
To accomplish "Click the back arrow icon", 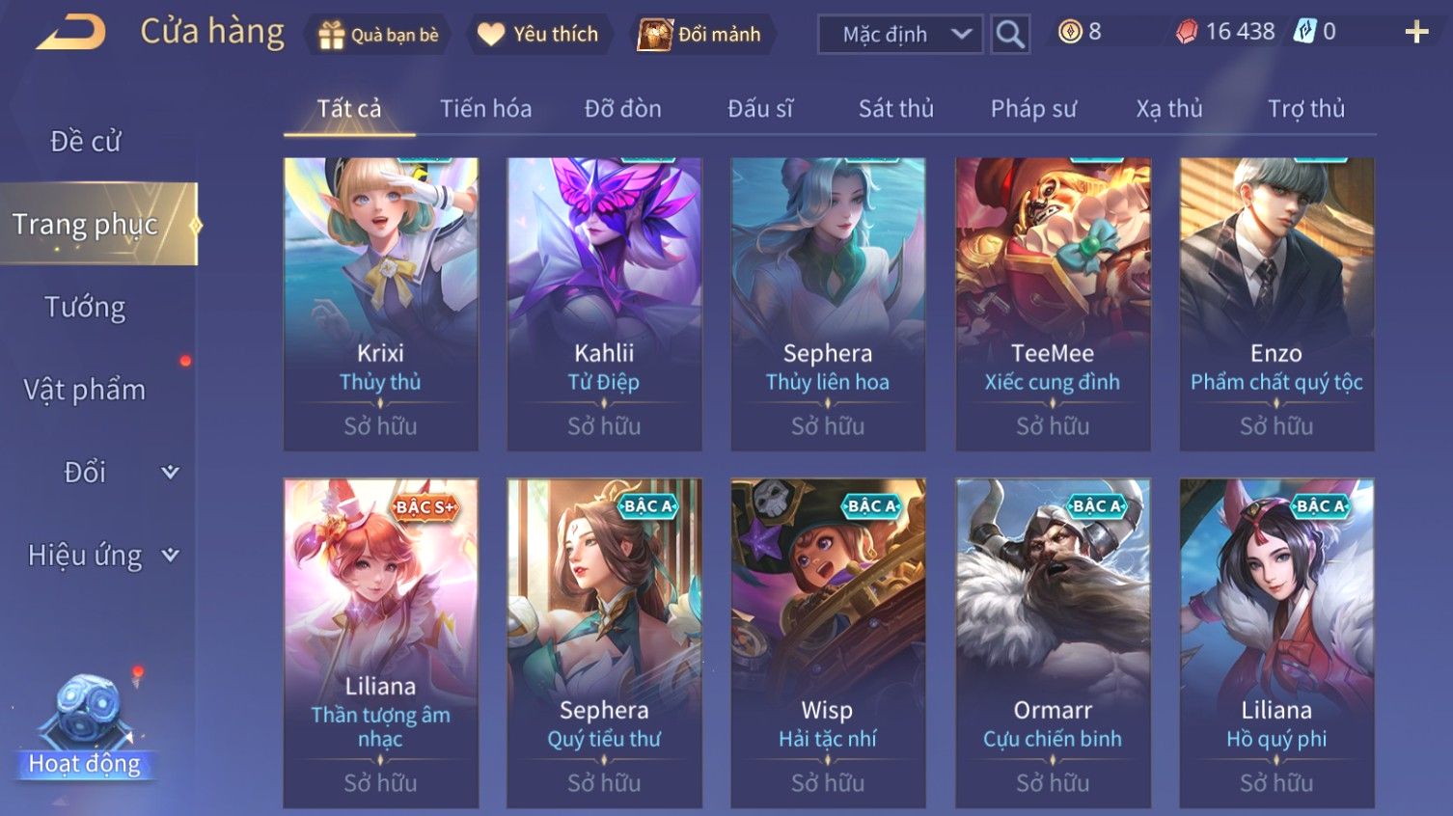I will pyautogui.click(x=71, y=33).
